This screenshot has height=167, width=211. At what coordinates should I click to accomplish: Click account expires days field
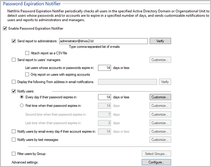click(105, 132)
